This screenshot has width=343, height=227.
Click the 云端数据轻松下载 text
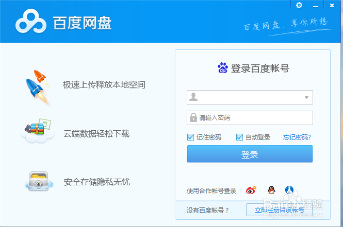(x=96, y=134)
